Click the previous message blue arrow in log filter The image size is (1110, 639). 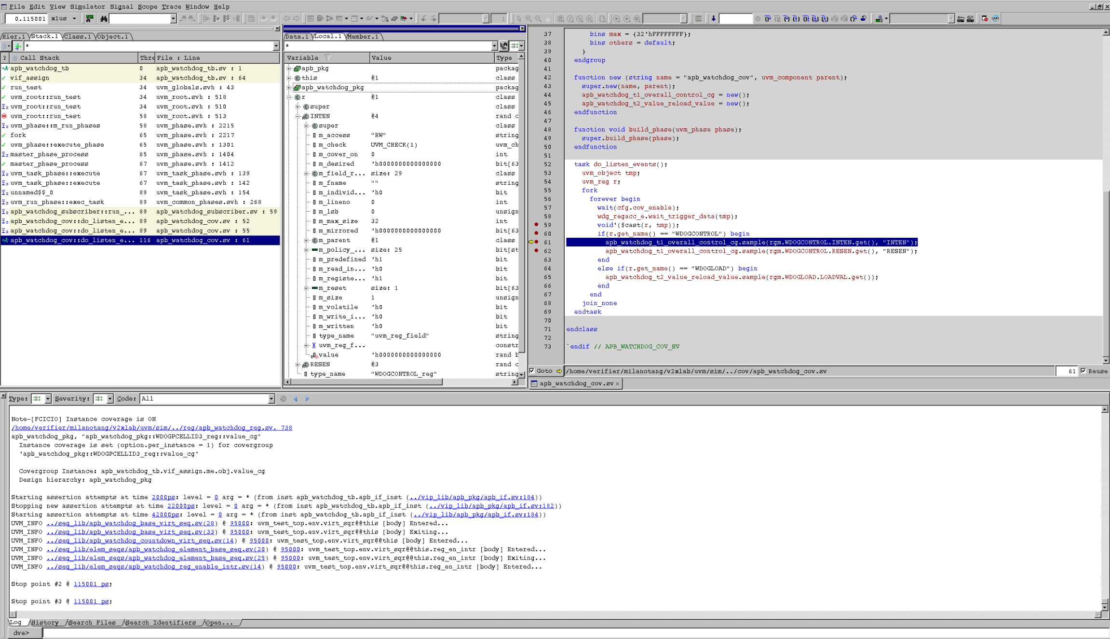pyautogui.click(x=296, y=399)
